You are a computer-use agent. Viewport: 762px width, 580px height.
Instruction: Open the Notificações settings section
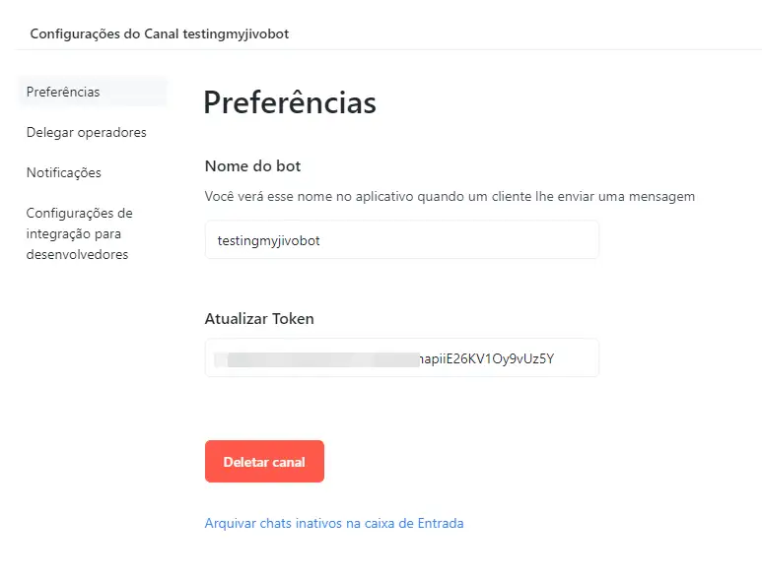click(63, 172)
